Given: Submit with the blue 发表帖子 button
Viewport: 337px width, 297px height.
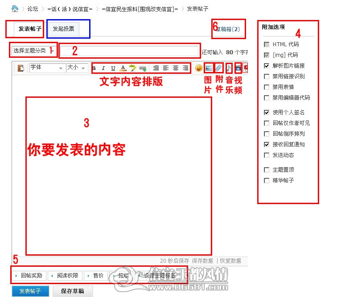Looking at the screenshot, I should pos(30,291).
